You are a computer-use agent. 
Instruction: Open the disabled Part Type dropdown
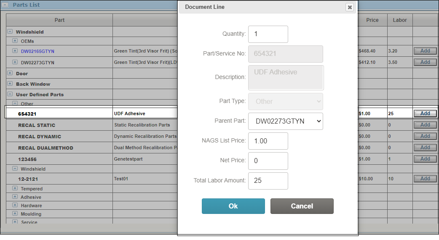[x=286, y=101]
